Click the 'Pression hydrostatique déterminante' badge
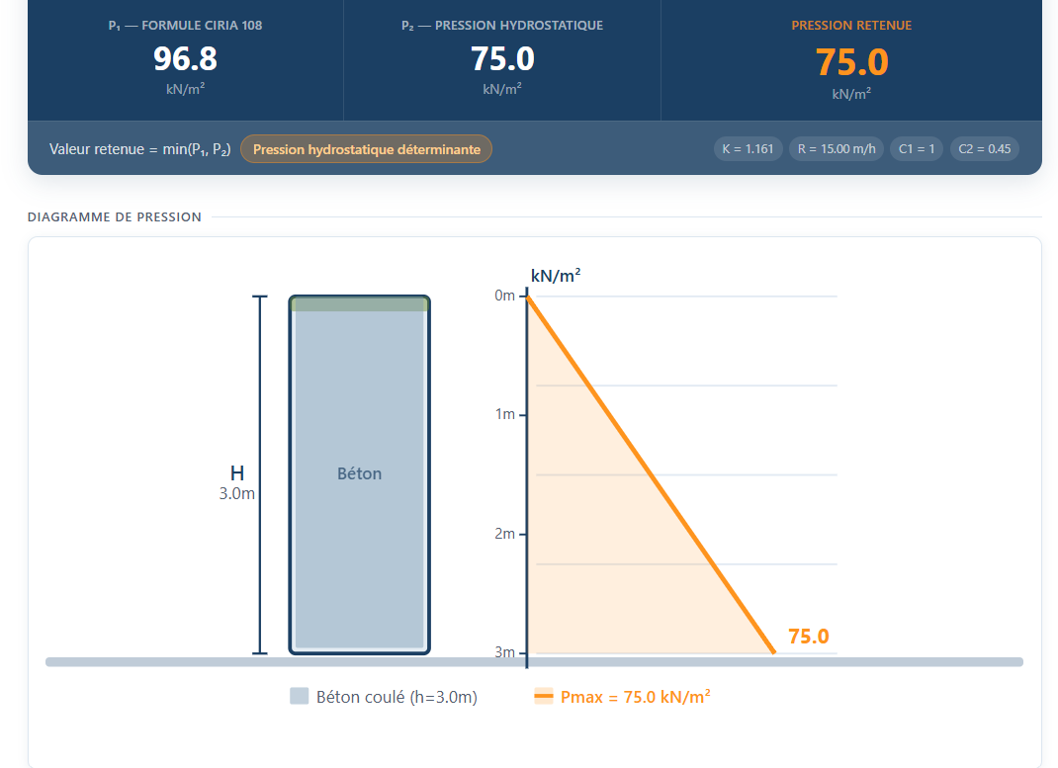Viewport: 1058px width, 768px height. [367, 149]
